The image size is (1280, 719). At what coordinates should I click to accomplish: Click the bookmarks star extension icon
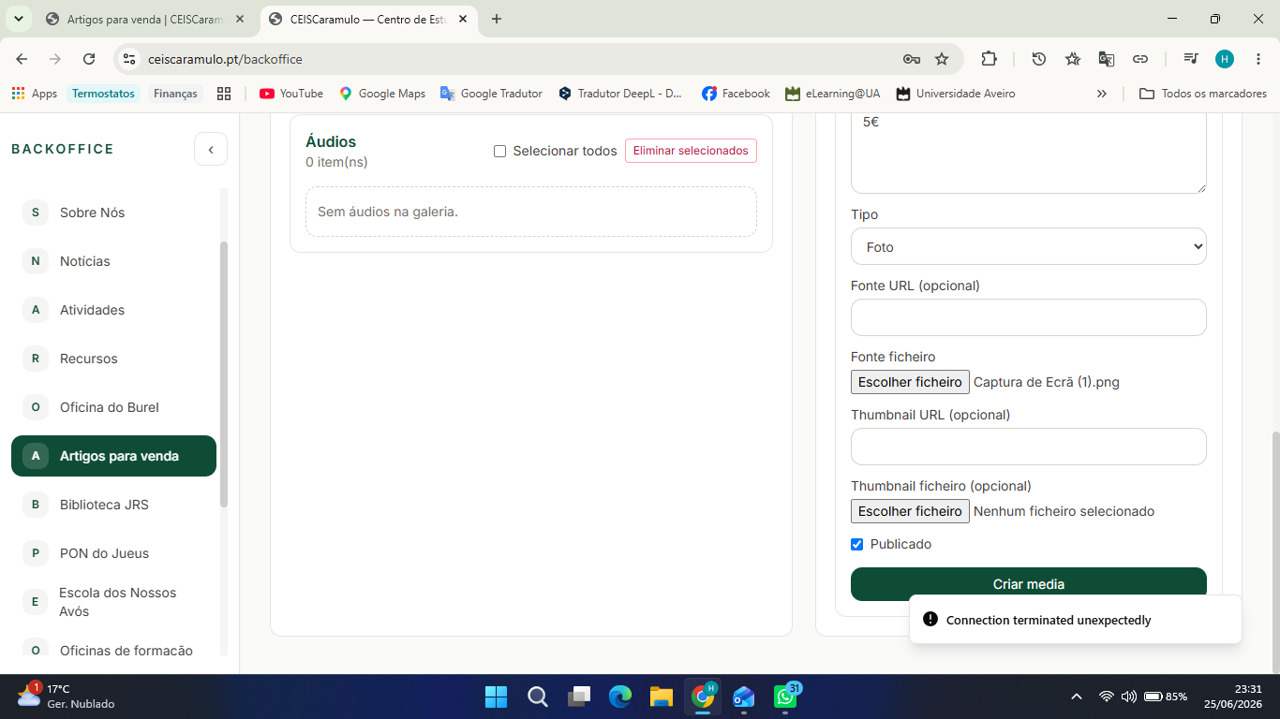[1073, 59]
